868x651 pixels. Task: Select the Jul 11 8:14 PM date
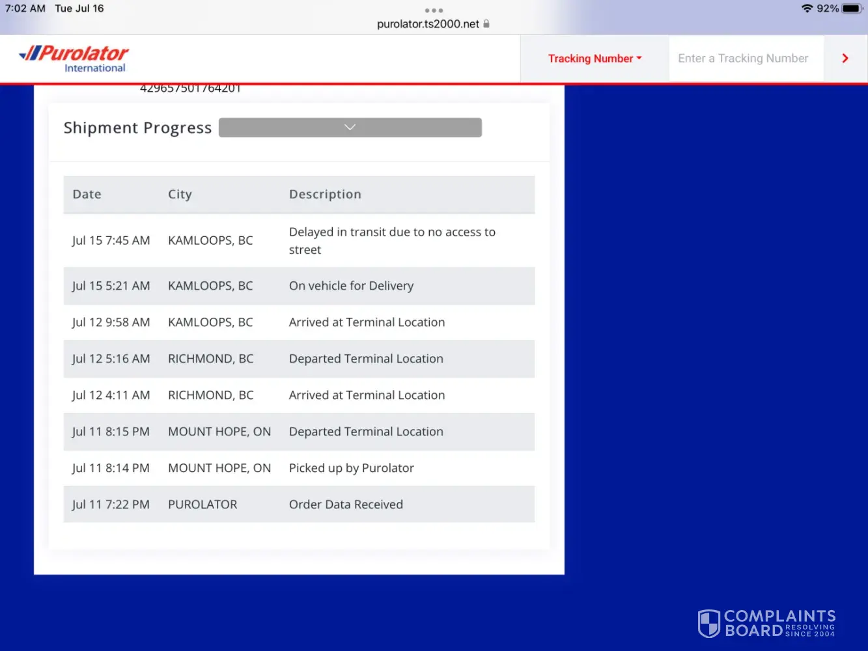111,468
